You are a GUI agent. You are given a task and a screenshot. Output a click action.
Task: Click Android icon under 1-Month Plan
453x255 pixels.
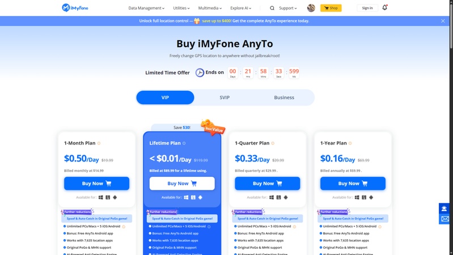point(115,197)
